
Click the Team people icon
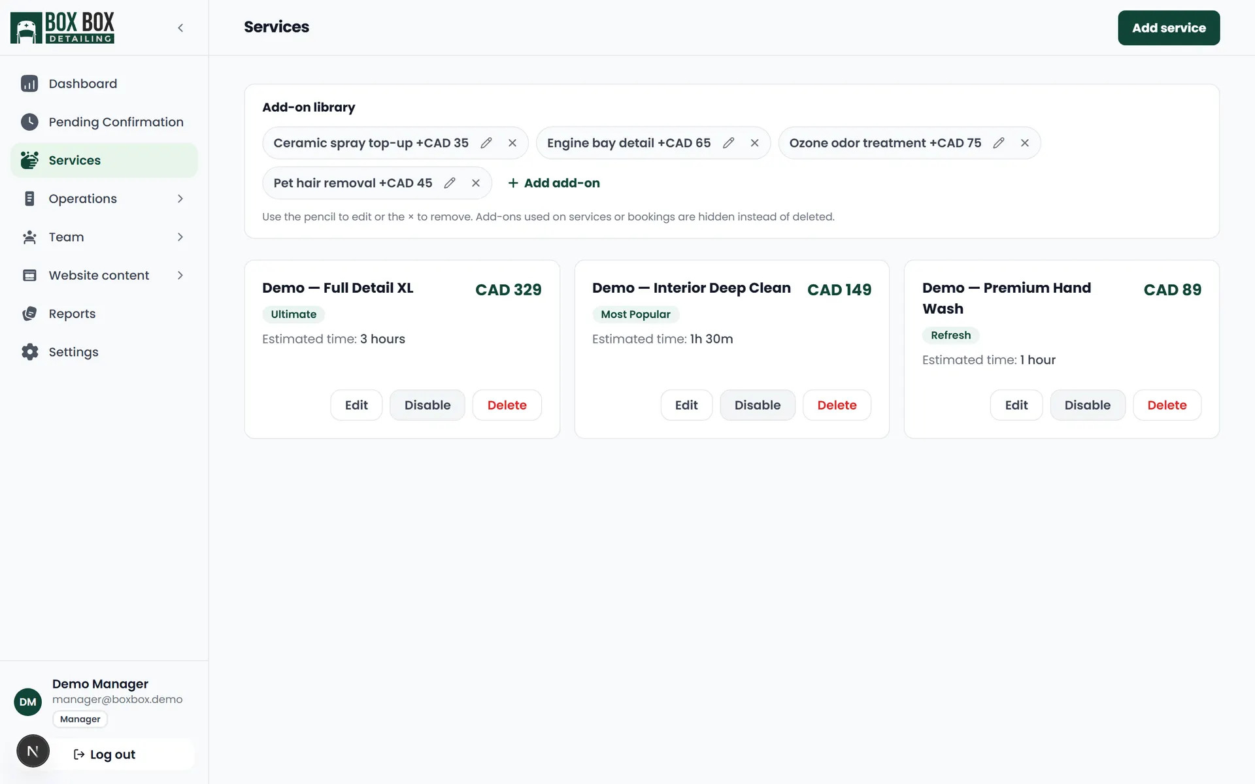pos(29,237)
